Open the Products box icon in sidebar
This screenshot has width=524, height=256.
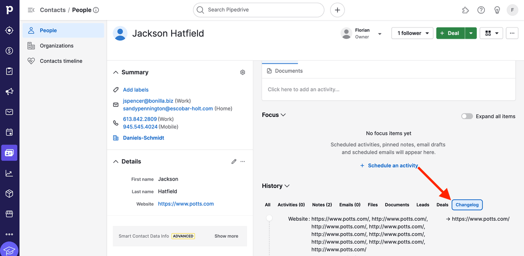pos(9,194)
